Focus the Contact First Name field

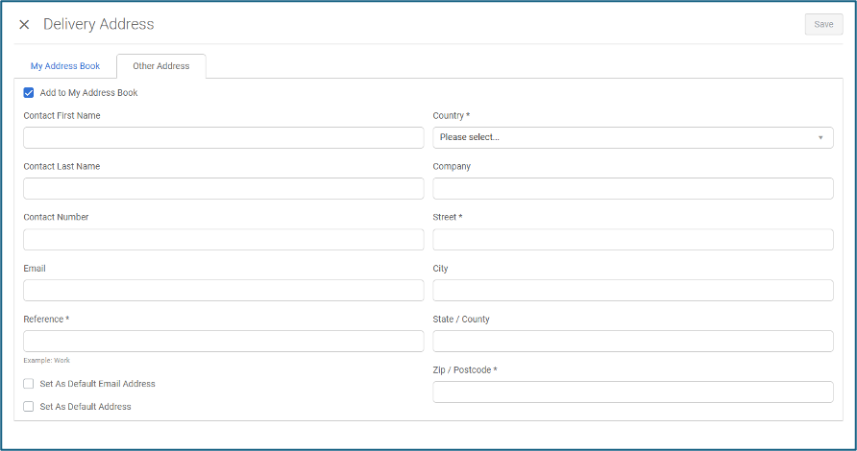pos(223,137)
